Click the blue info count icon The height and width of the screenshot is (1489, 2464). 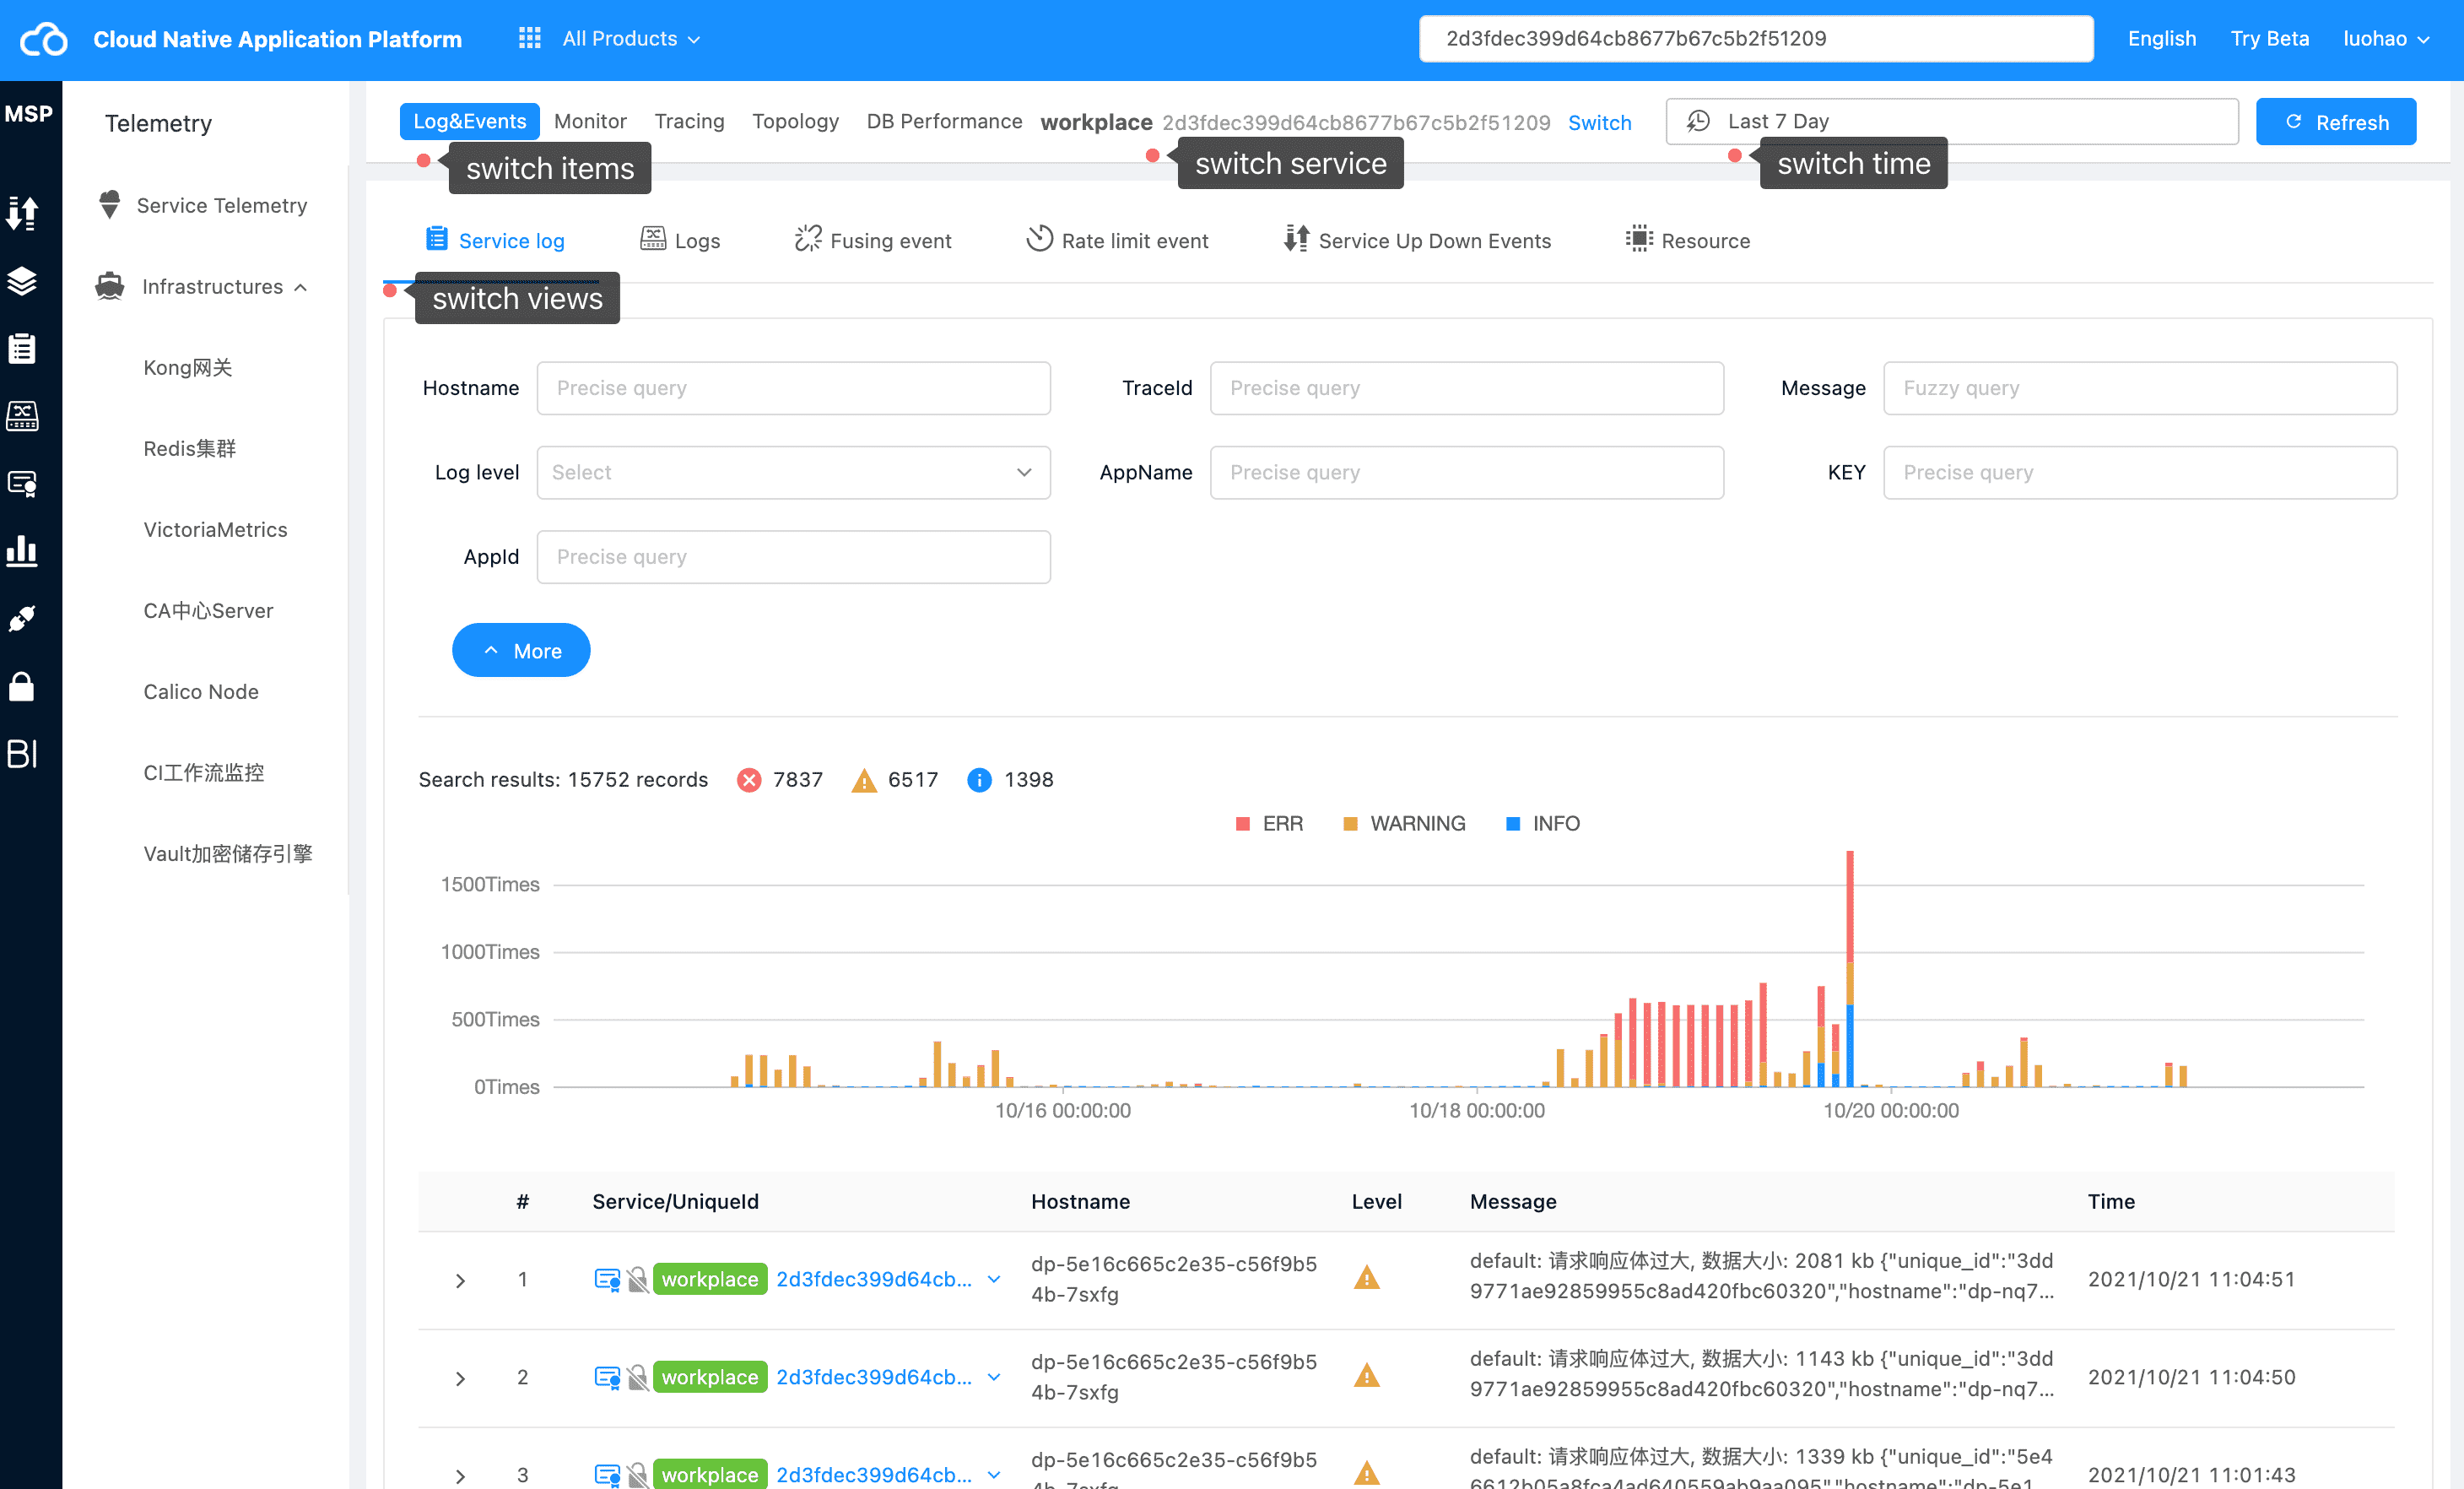[x=980, y=780]
